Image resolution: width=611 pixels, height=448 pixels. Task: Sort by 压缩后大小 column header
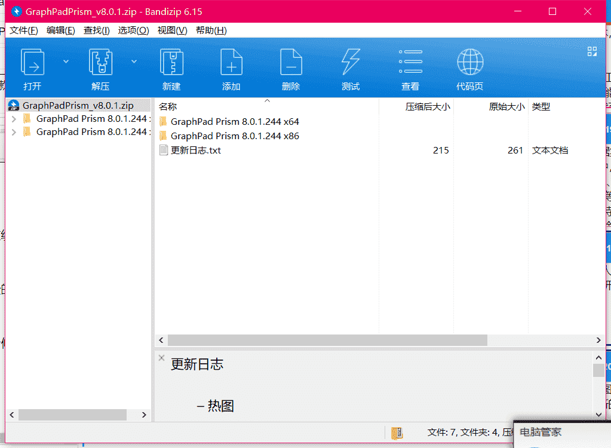pos(428,106)
